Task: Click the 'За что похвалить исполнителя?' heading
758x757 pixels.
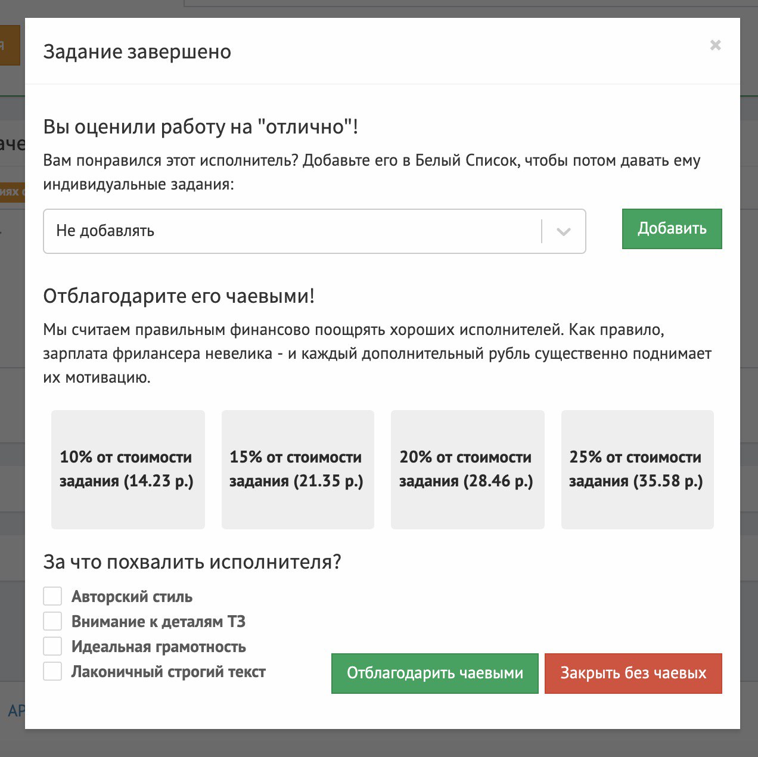Action: (192, 561)
